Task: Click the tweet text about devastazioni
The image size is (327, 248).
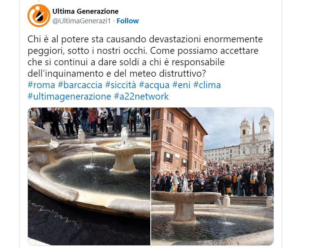Action: 145,56
